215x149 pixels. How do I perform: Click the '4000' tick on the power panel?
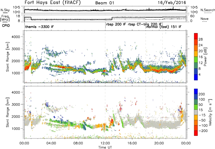pyautogui.click(x=16, y=37)
